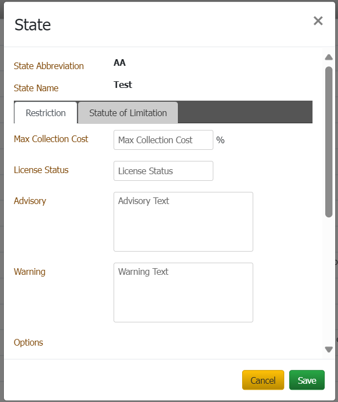The image size is (338, 402).
Task: Click the Max Collection Cost label
Action: (x=51, y=139)
